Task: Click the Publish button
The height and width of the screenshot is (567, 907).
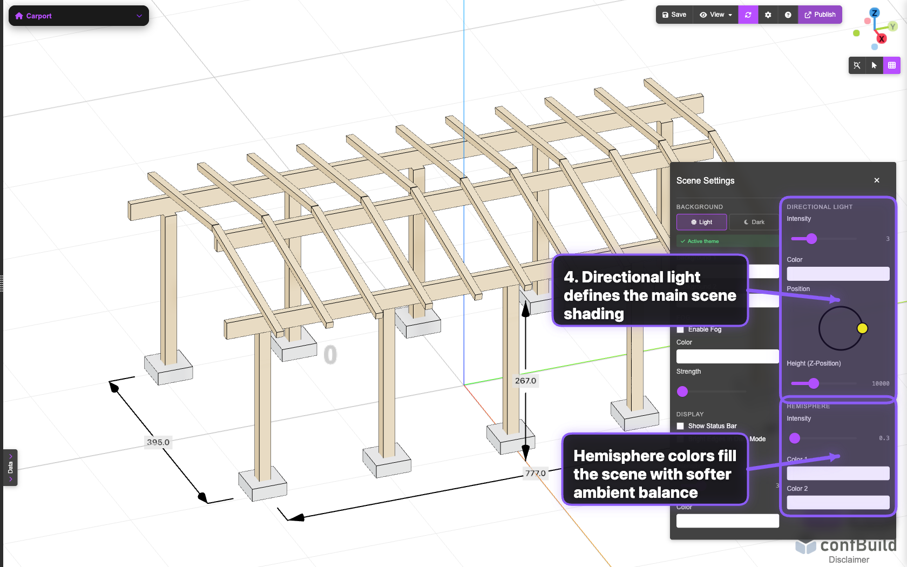Action: point(820,15)
